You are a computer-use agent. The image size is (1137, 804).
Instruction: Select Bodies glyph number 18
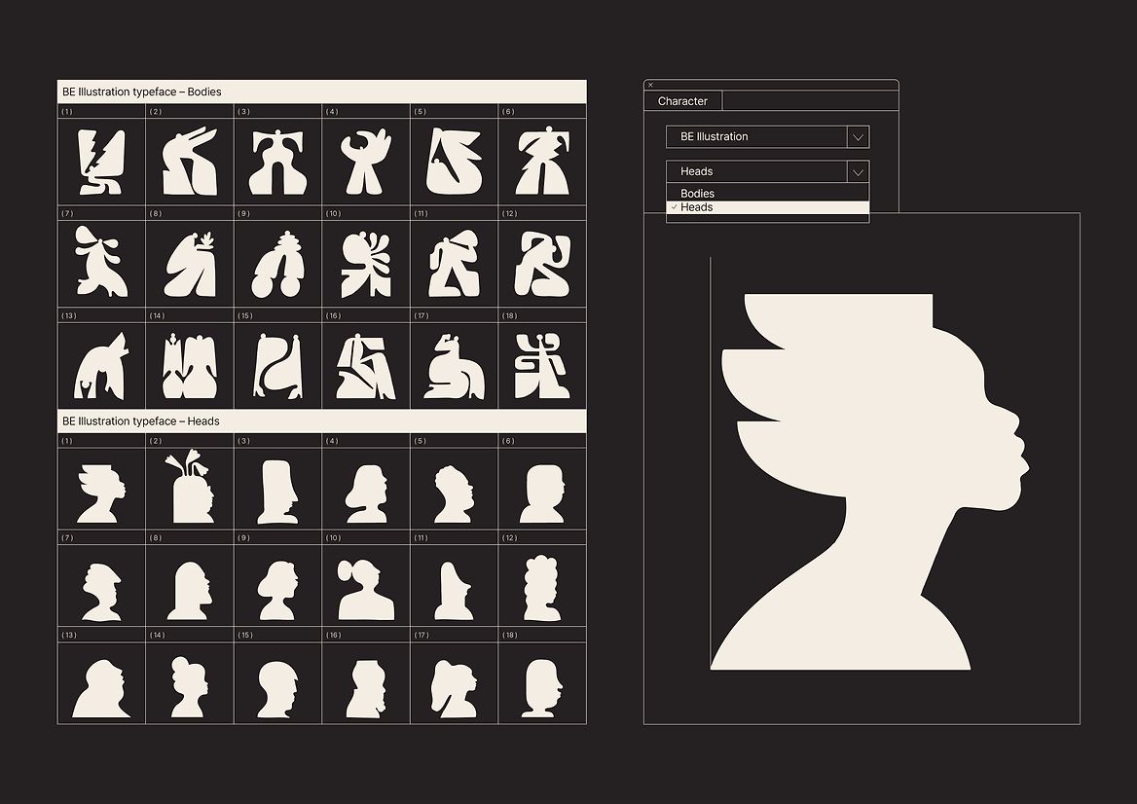coord(542,366)
